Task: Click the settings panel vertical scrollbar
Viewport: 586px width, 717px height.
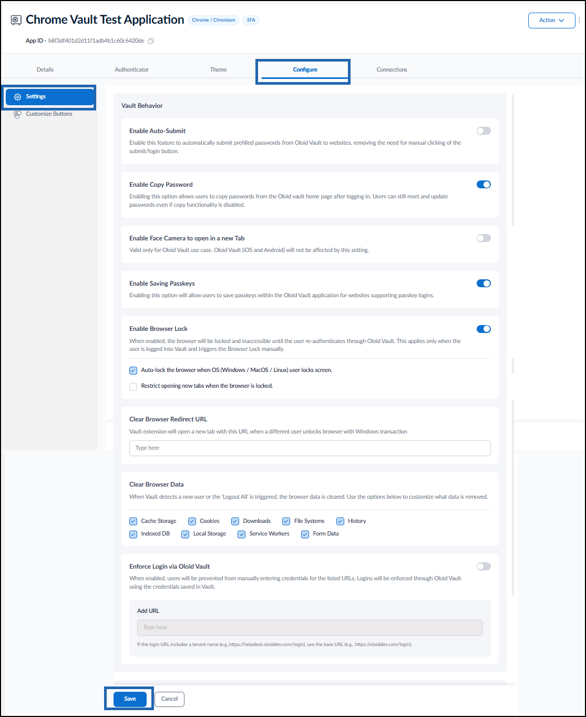Action: click(513, 160)
